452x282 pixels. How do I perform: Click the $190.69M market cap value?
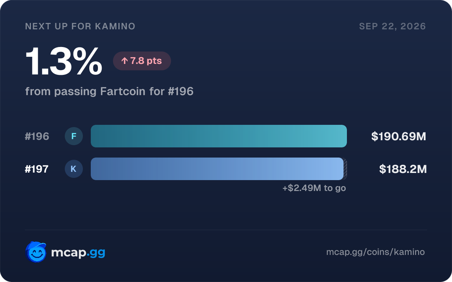[x=399, y=136]
